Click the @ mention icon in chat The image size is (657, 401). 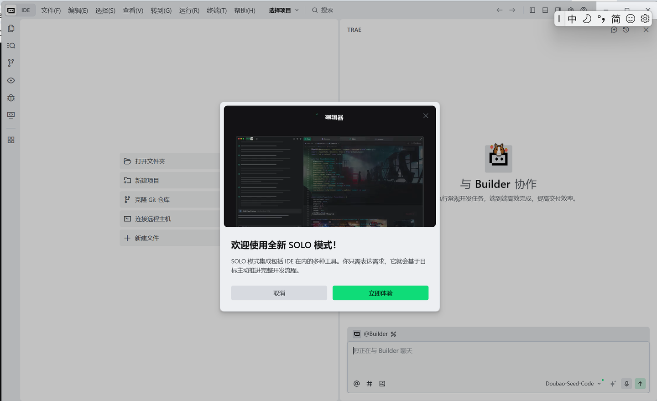point(357,384)
